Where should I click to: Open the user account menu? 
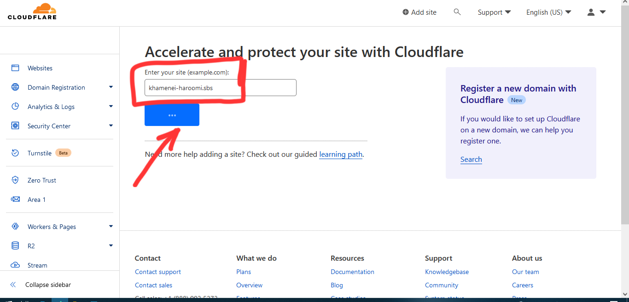tap(596, 12)
